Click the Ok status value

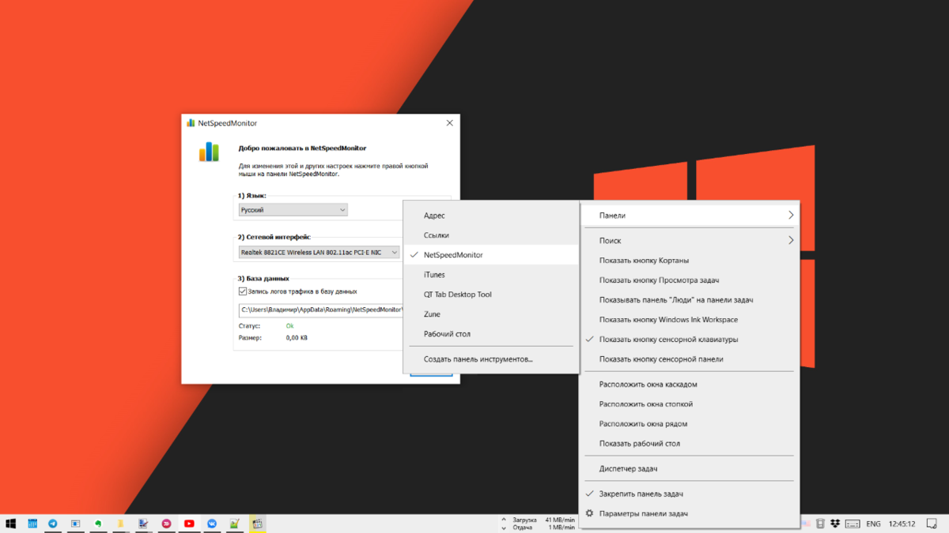pyautogui.click(x=289, y=325)
